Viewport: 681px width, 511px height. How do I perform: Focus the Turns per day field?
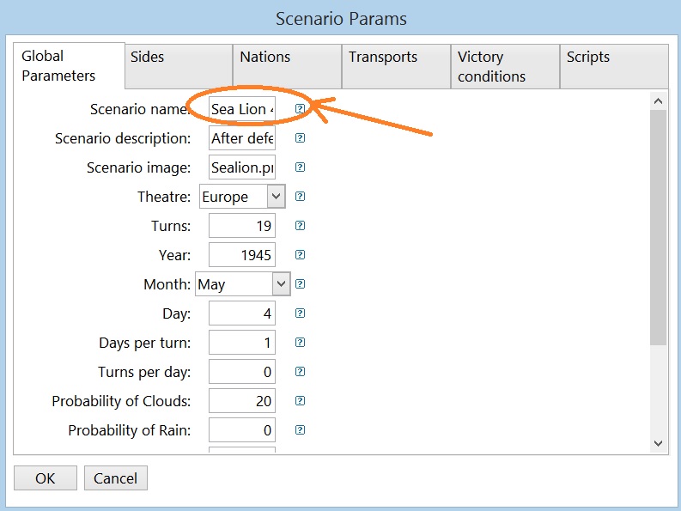(242, 372)
